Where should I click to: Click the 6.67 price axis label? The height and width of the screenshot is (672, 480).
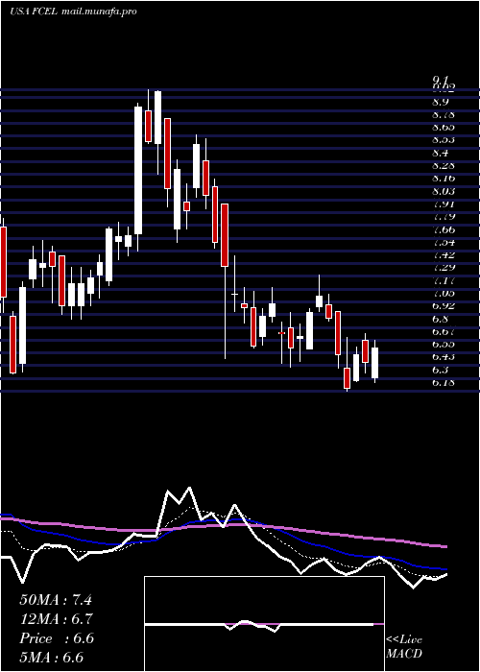point(444,331)
